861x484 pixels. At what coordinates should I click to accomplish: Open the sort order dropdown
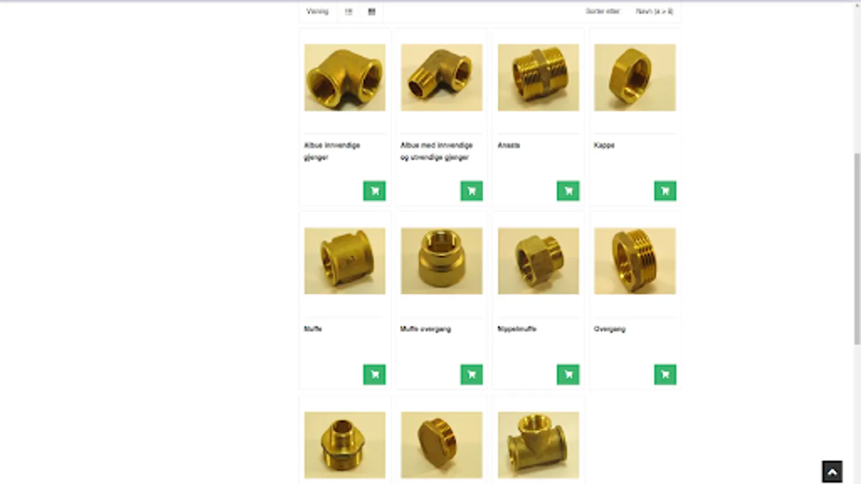click(x=654, y=11)
